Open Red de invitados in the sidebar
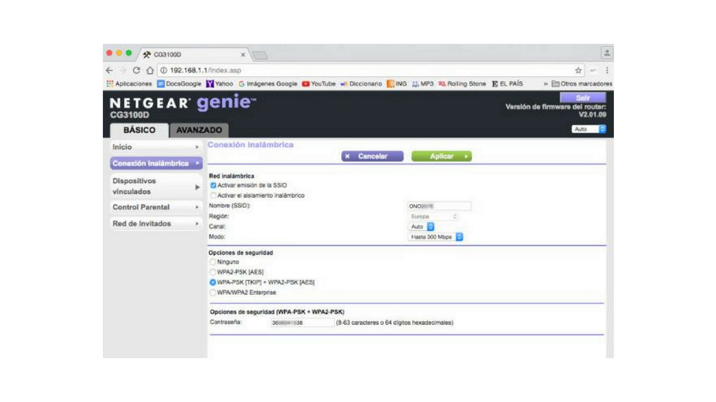Viewport: 716px width, 402px height. pos(156,224)
